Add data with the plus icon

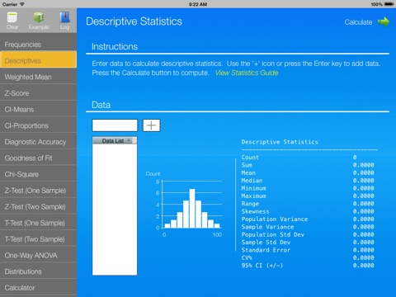point(151,125)
